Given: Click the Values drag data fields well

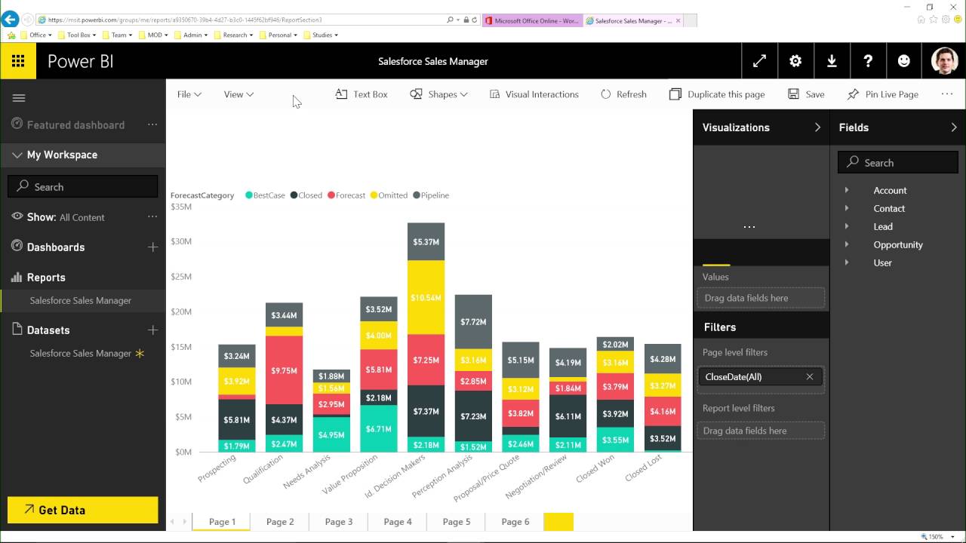Looking at the screenshot, I should [x=761, y=298].
